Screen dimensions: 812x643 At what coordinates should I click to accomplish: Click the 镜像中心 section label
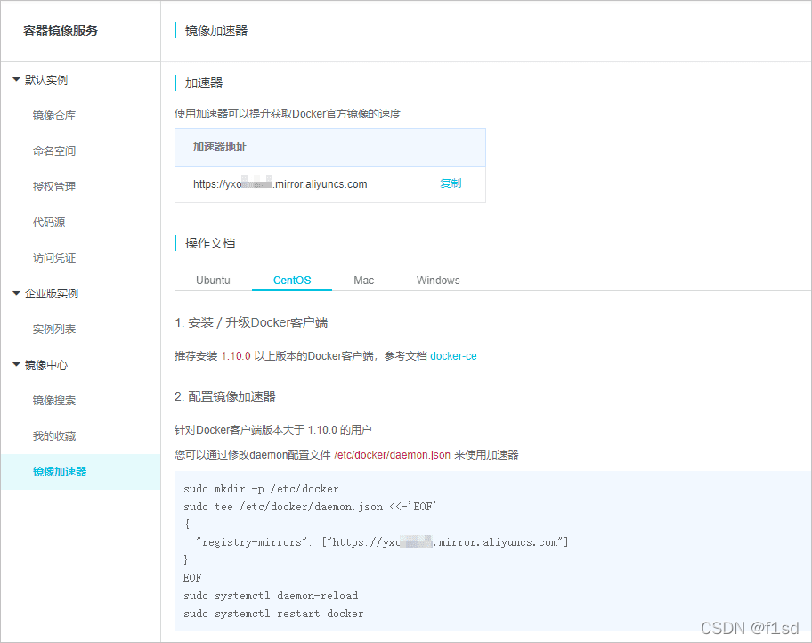pyautogui.click(x=46, y=365)
